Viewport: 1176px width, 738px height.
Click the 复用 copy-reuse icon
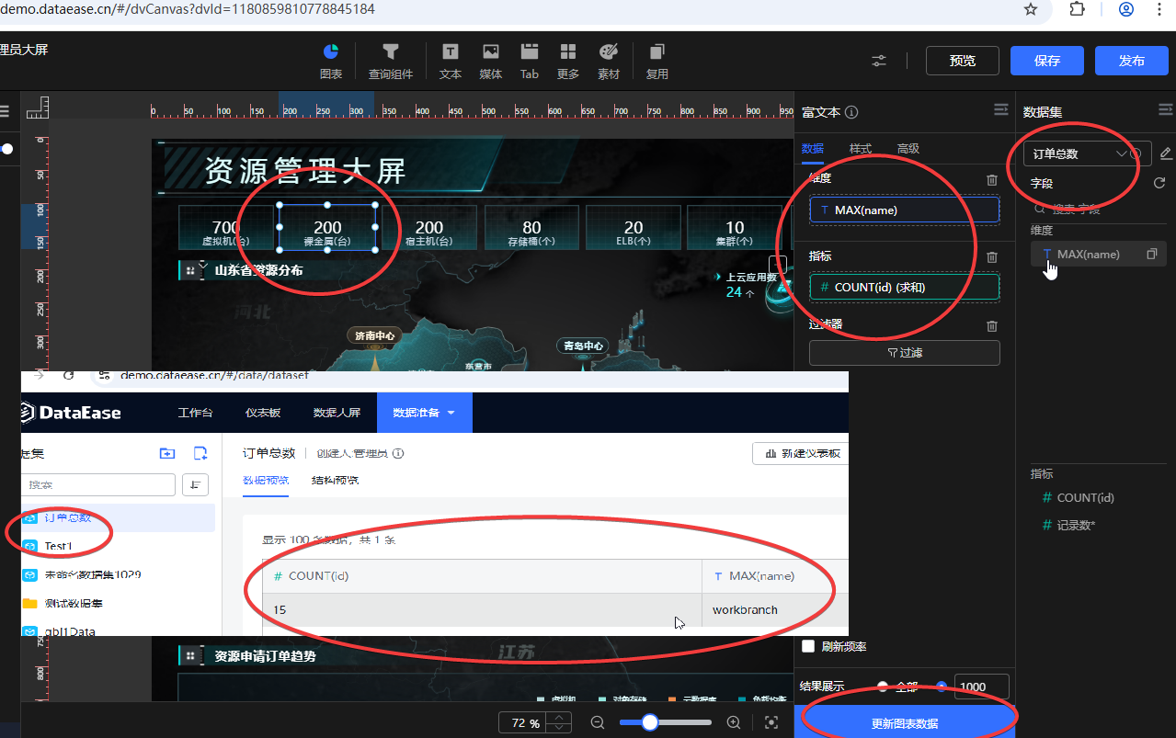[657, 52]
